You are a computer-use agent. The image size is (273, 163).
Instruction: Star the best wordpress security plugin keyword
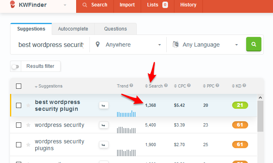pyautogui.click(x=28, y=105)
